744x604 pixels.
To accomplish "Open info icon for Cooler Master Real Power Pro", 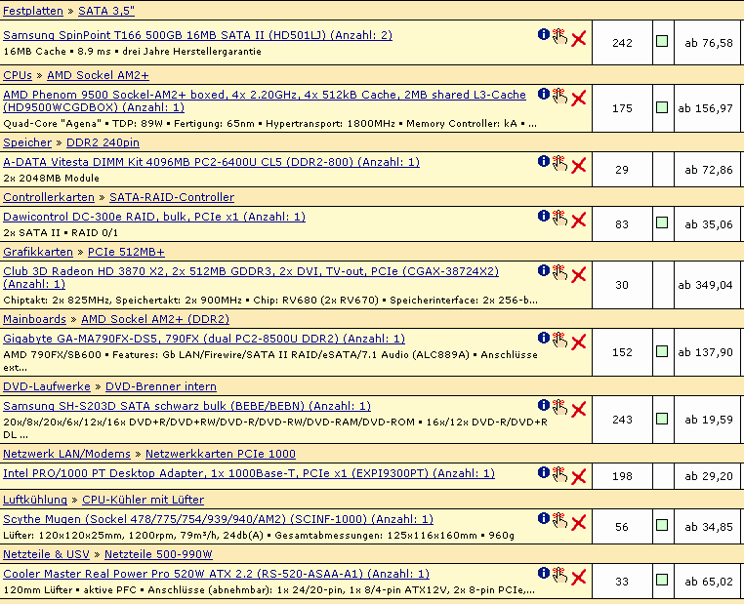I will [x=543, y=573].
